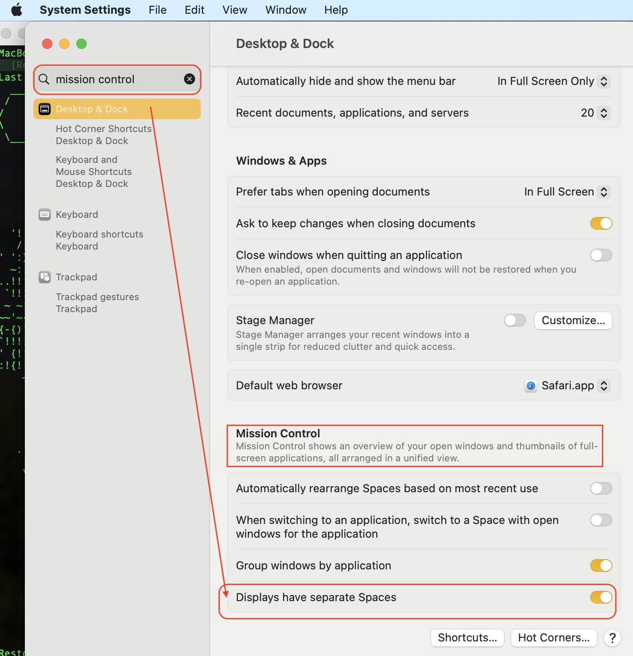Open the Window menu
This screenshot has width=633, height=656.
pyautogui.click(x=286, y=10)
